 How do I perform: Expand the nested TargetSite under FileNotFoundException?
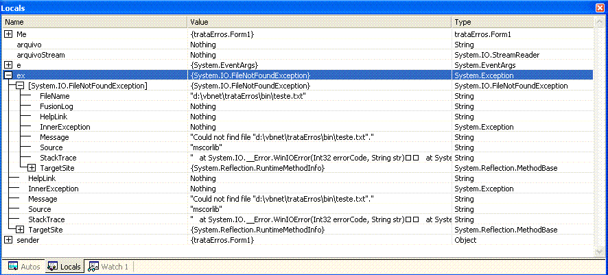32,168
